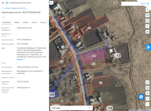Share the current map view
151x111 pixels.
[x=147, y=26]
